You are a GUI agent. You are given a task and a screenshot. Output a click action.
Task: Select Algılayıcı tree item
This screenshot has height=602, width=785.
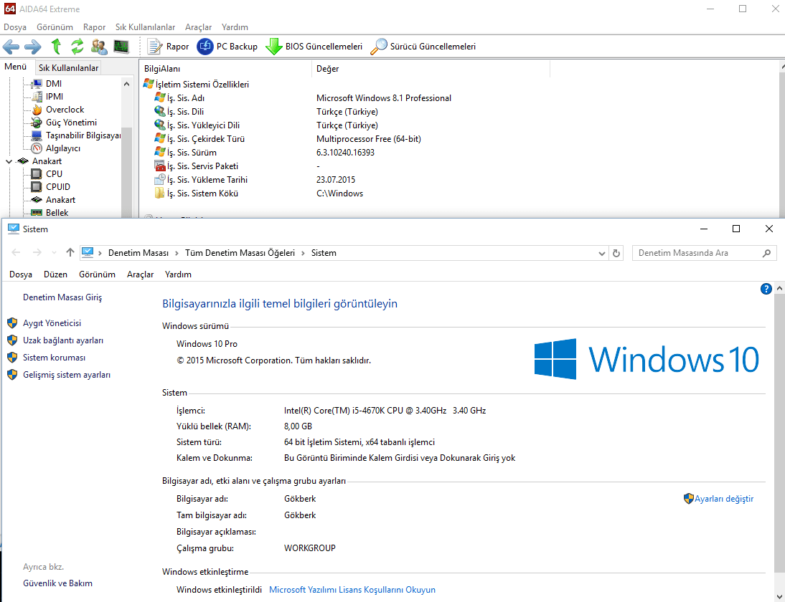click(x=62, y=148)
